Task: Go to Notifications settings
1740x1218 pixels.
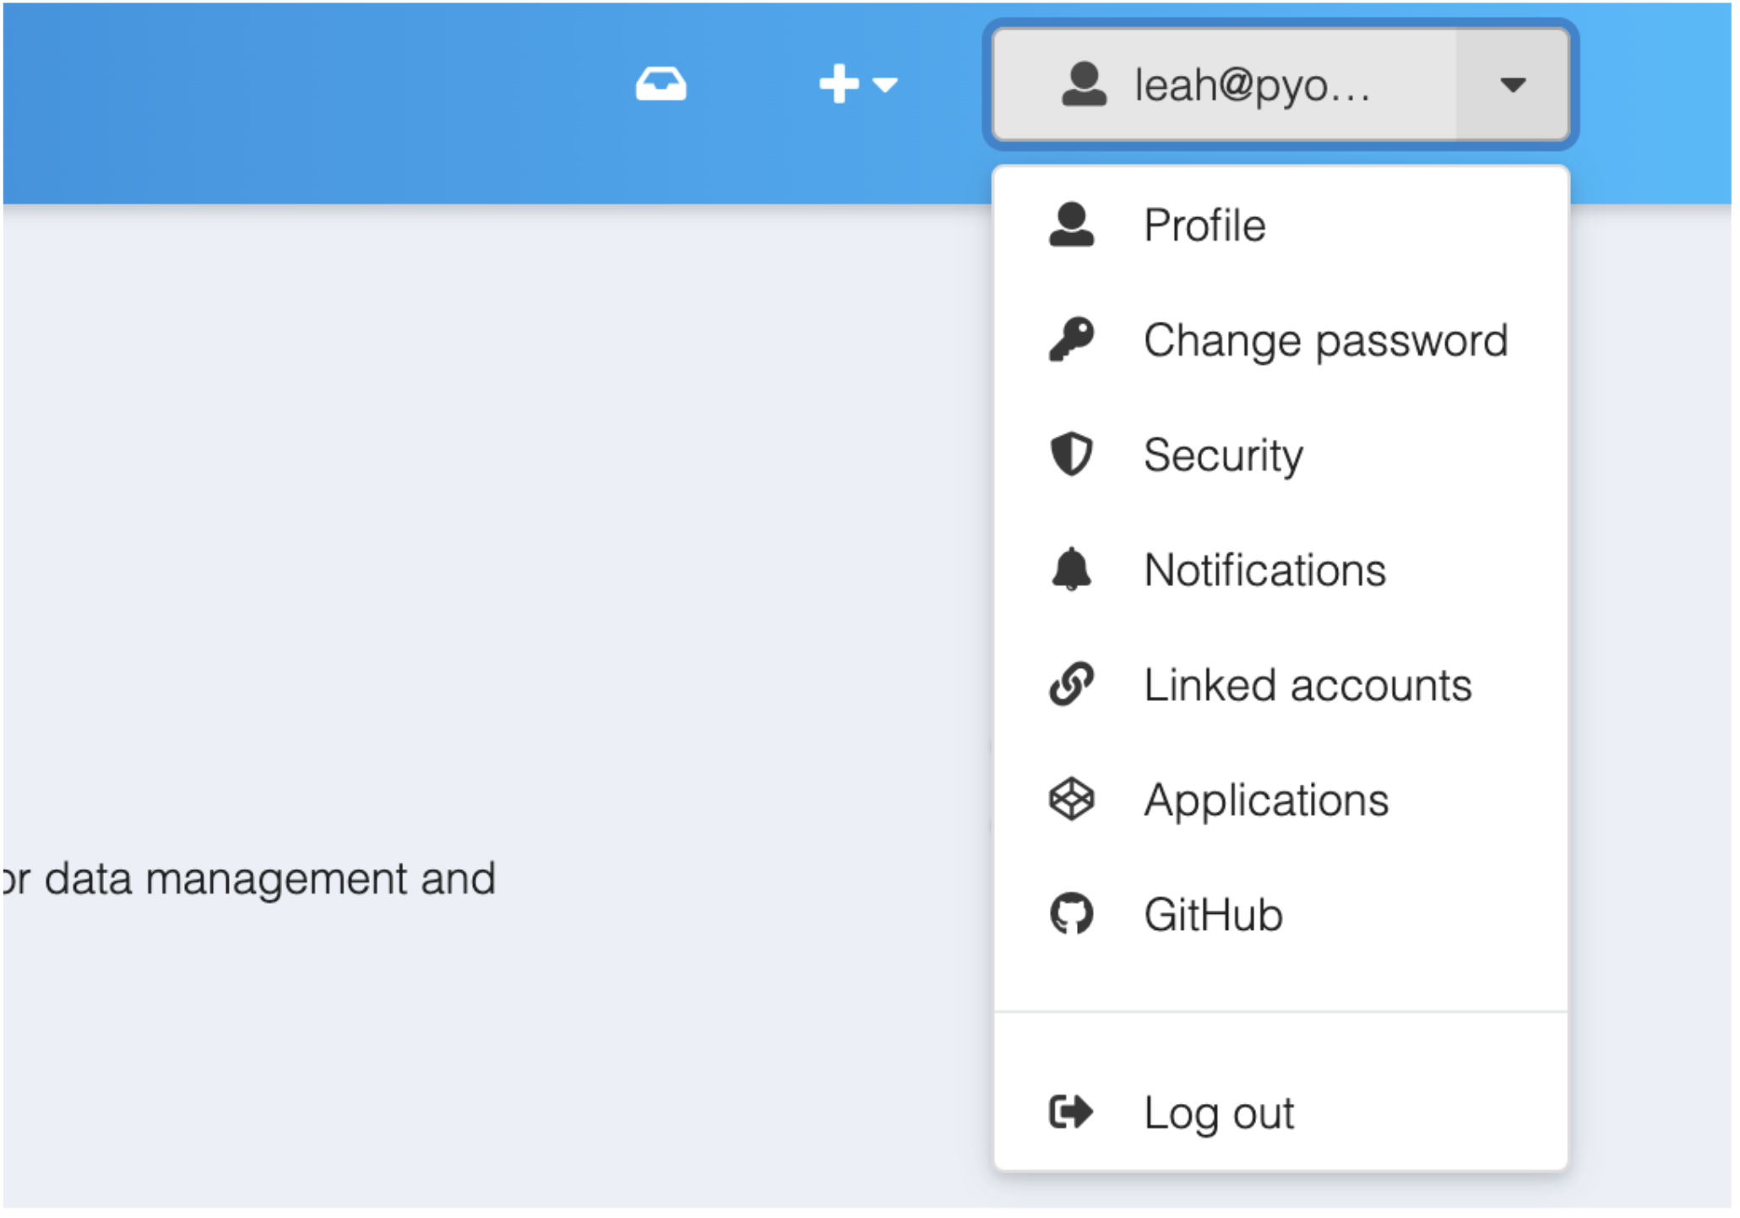Action: click(x=1281, y=570)
